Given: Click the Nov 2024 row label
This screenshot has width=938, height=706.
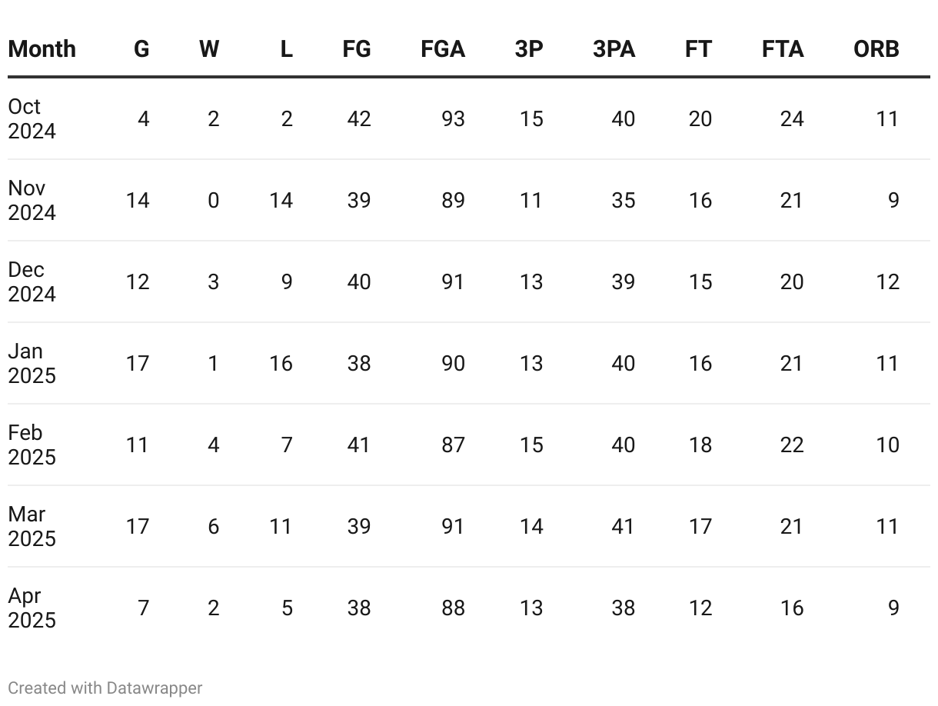Looking at the screenshot, I should [x=32, y=200].
